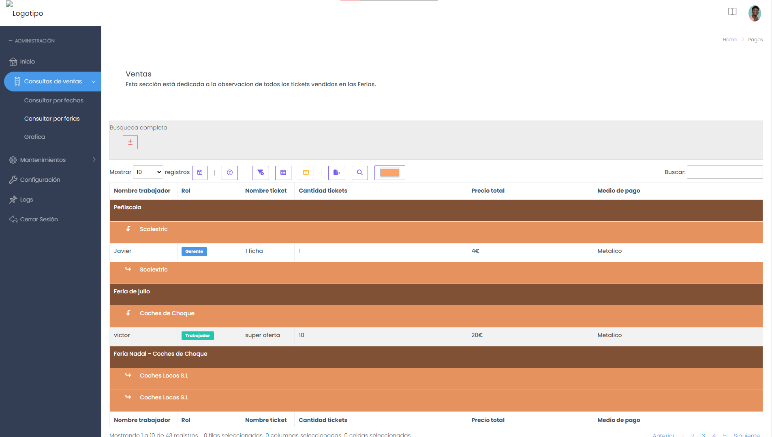
Task: Expand the first Coches Locos S.L group
Action: (x=128, y=375)
